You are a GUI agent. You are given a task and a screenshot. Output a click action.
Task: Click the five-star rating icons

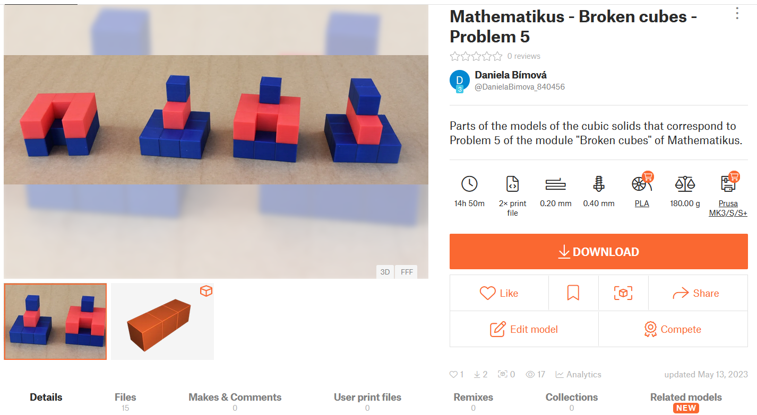(476, 56)
